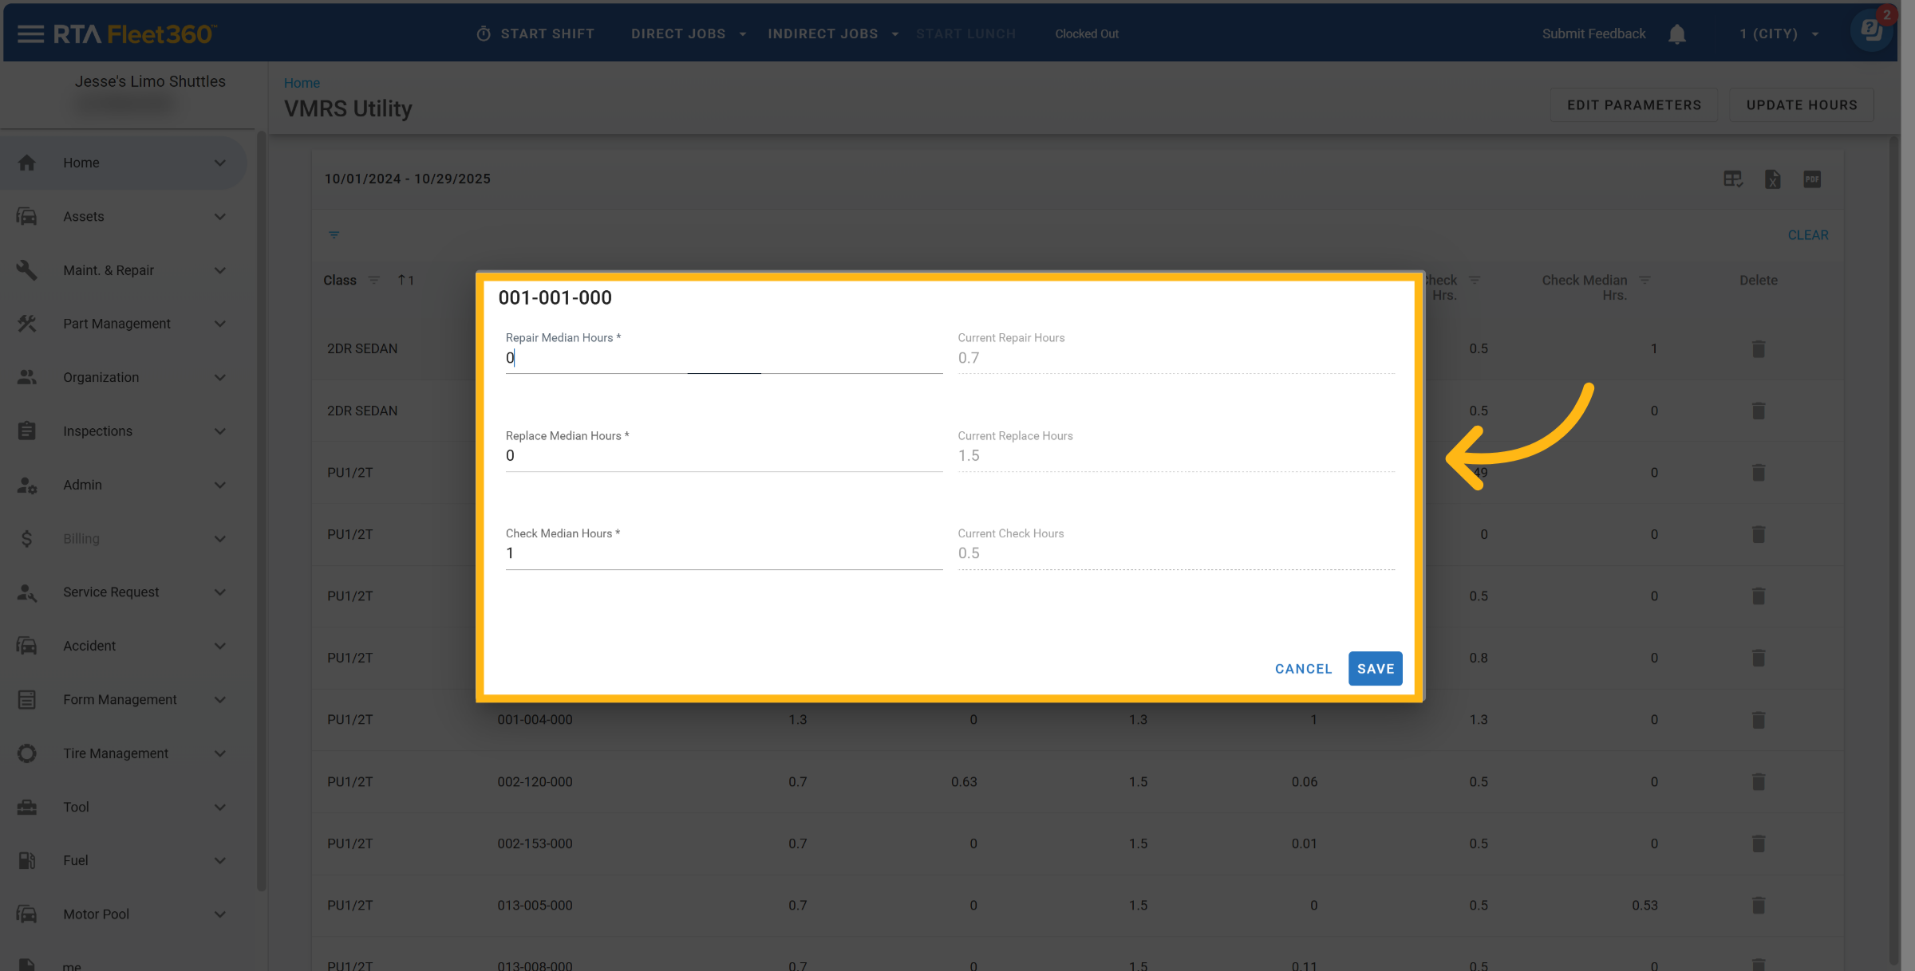Export table to PDF icon
This screenshot has height=971, width=1915.
1812,179
